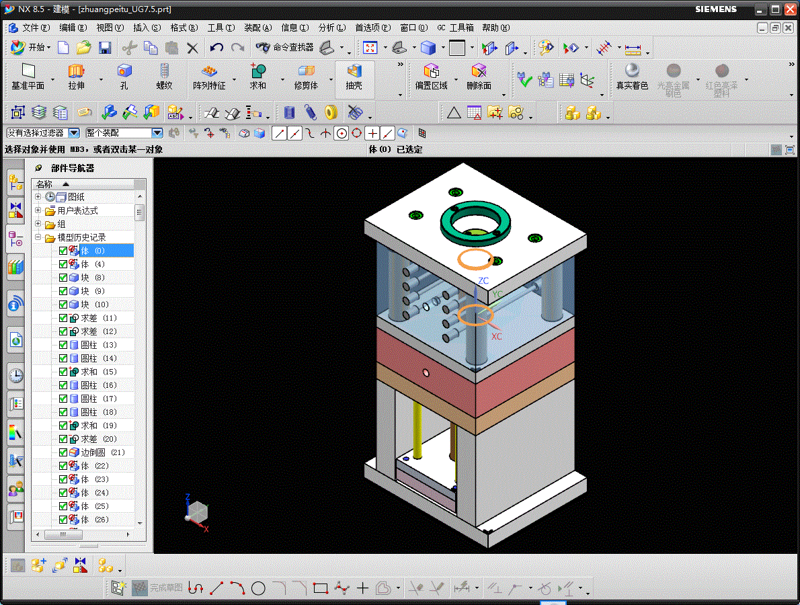Open the Roles sidebar tab
The width and height of the screenshot is (800, 605).
point(15,489)
